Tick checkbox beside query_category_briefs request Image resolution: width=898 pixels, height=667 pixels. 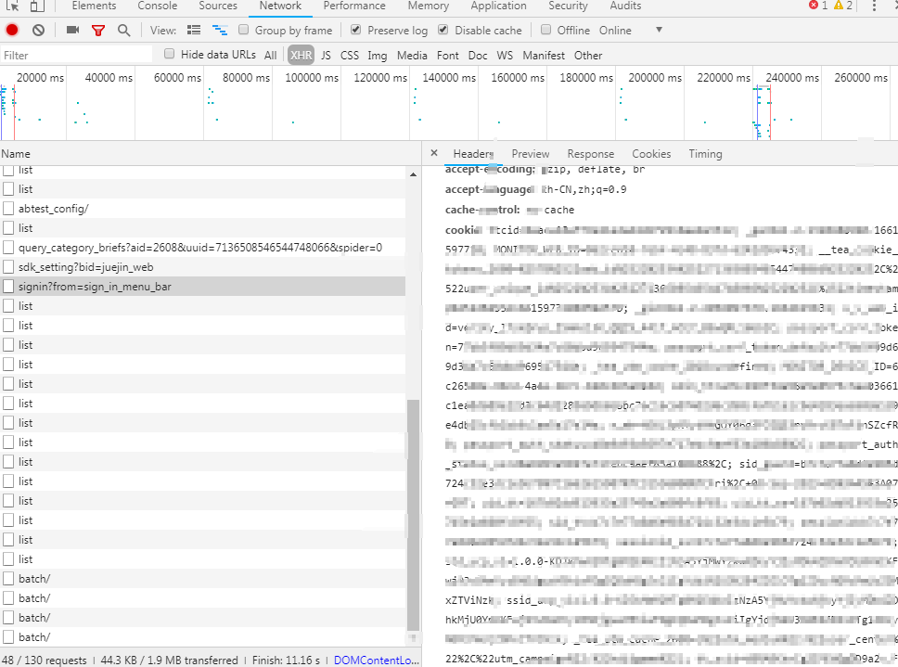tap(8, 248)
